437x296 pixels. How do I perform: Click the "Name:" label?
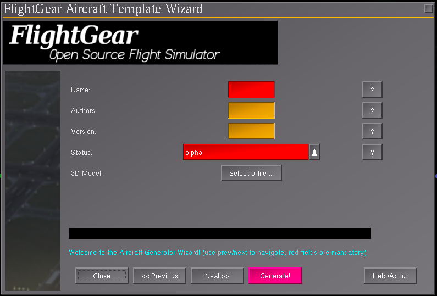click(x=80, y=90)
